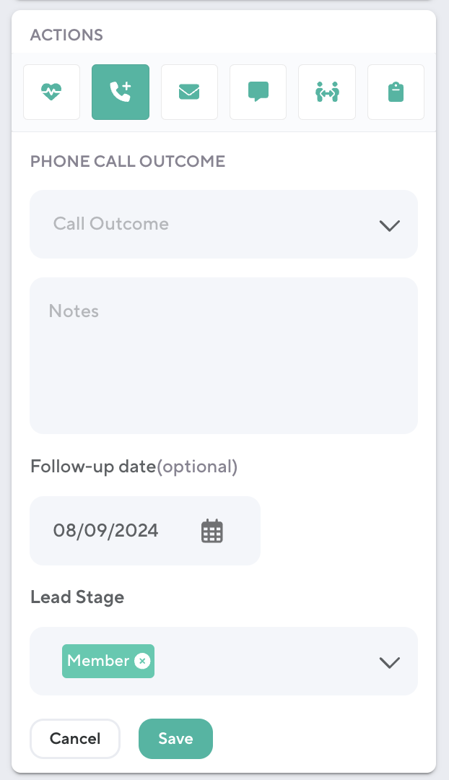This screenshot has width=449, height=780.
Task: Click the 08/09/2024 follow-up date value
Action: coord(106,531)
